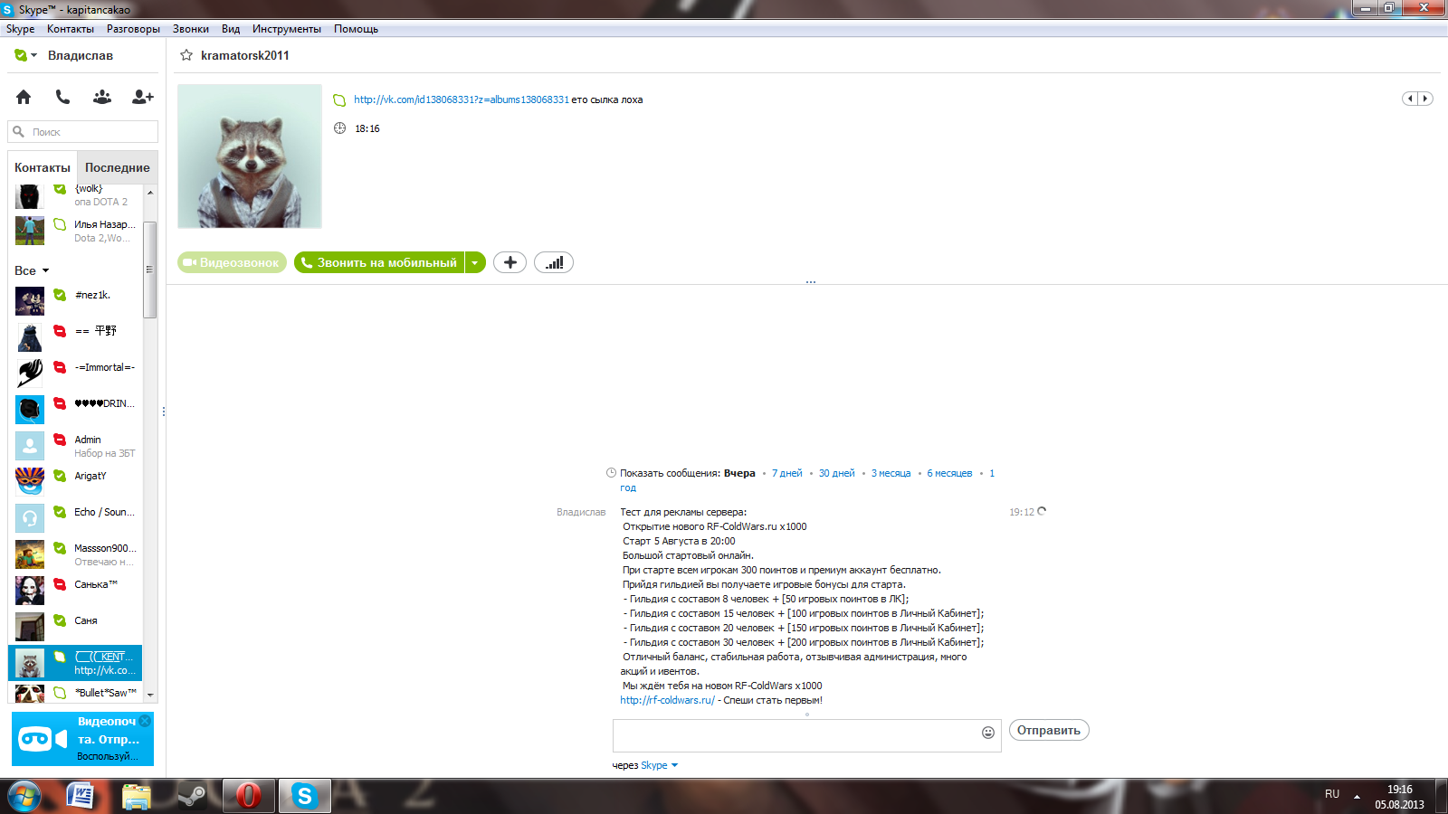Image resolution: width=1448 pixels, height=814 pixels.
Task: Open the dial pad phone icon
Action: tap(62, 97)
